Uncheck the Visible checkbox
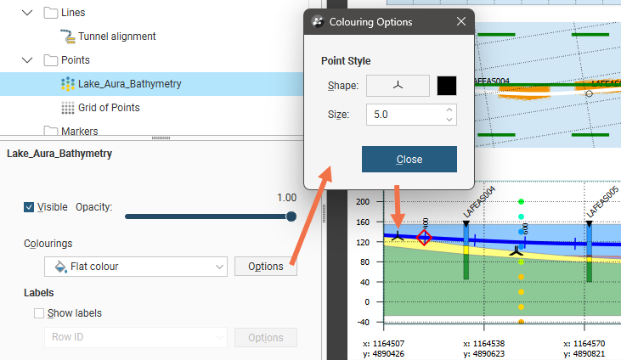 pos(30,207)
